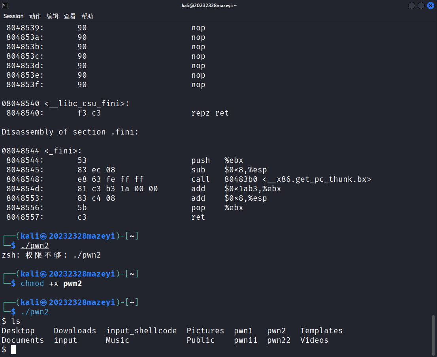Click 'Templates' in ls output

click(x=321, y=331)
